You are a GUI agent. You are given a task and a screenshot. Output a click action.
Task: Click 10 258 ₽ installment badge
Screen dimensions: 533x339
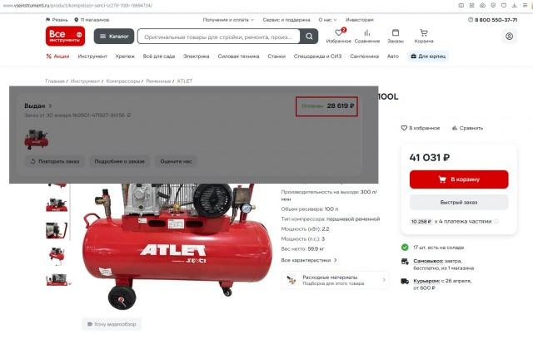coord(421,221)
